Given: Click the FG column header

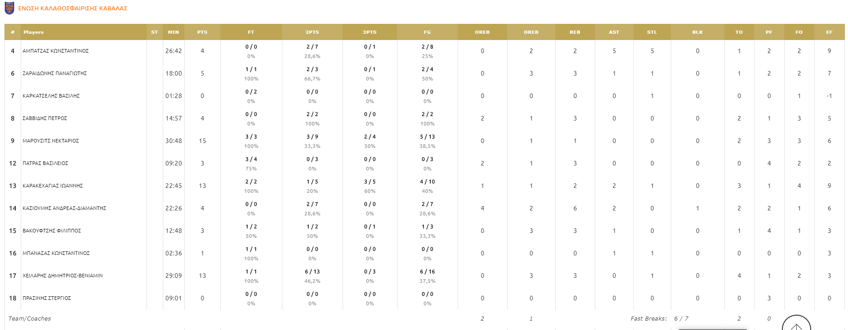Looking at the screenshot, I should pos(427,32).
